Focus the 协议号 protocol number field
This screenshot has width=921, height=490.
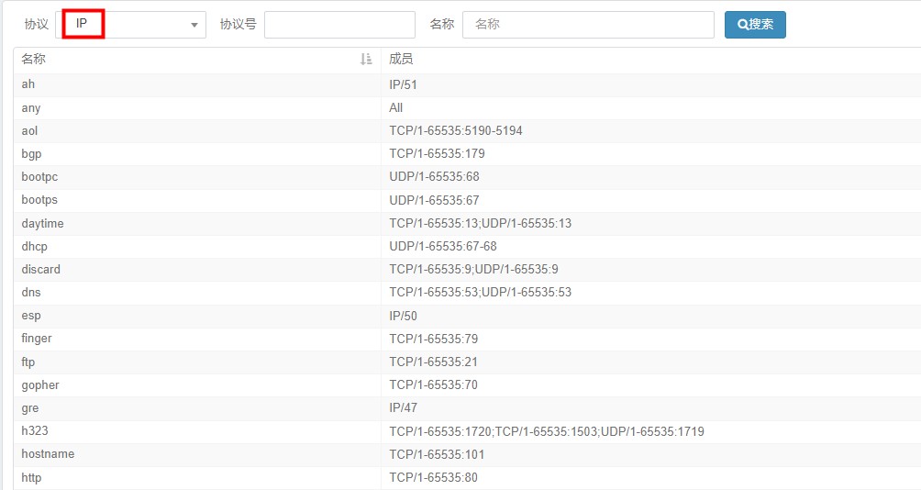(339, 25)
